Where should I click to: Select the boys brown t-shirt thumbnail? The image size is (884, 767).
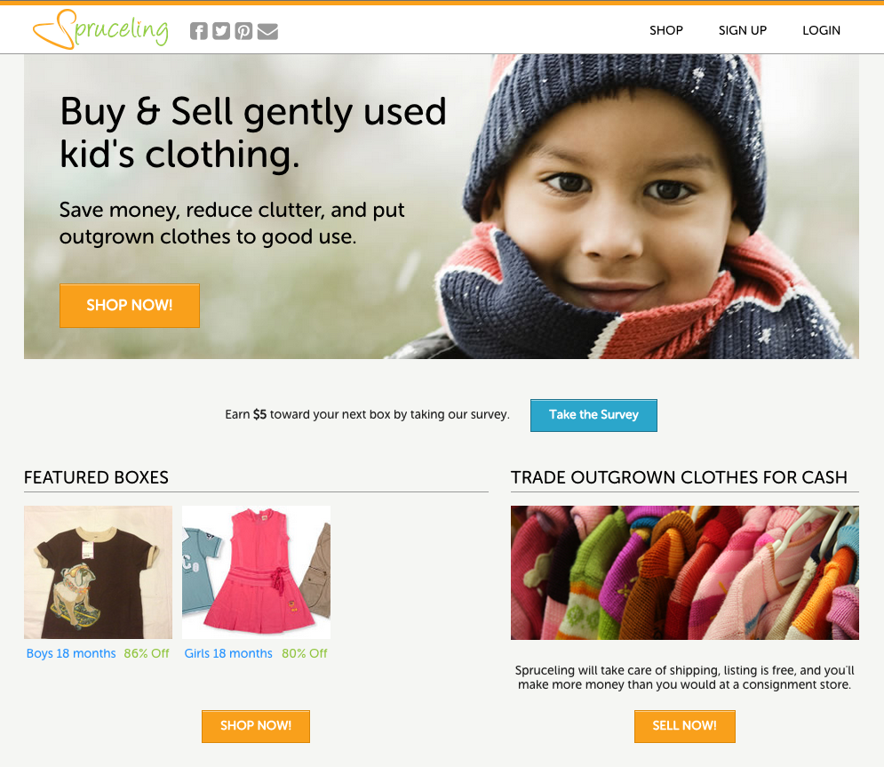[x=98, y=571]
